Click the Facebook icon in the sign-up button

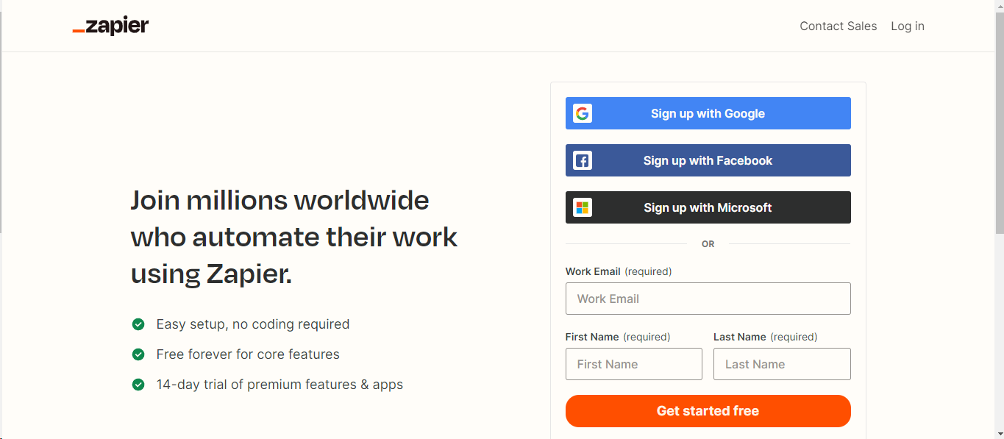pyautogui.click(x=583, y=160)
